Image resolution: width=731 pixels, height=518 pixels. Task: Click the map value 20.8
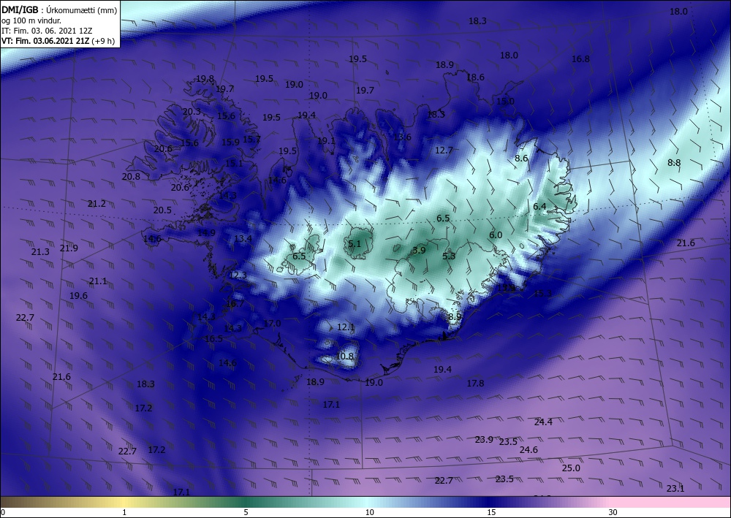[131, 177]
